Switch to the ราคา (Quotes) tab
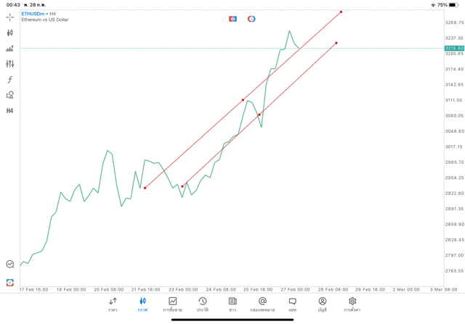Image resolution: width=465 pixels, height=324 pixels. [x=113, y=304]
